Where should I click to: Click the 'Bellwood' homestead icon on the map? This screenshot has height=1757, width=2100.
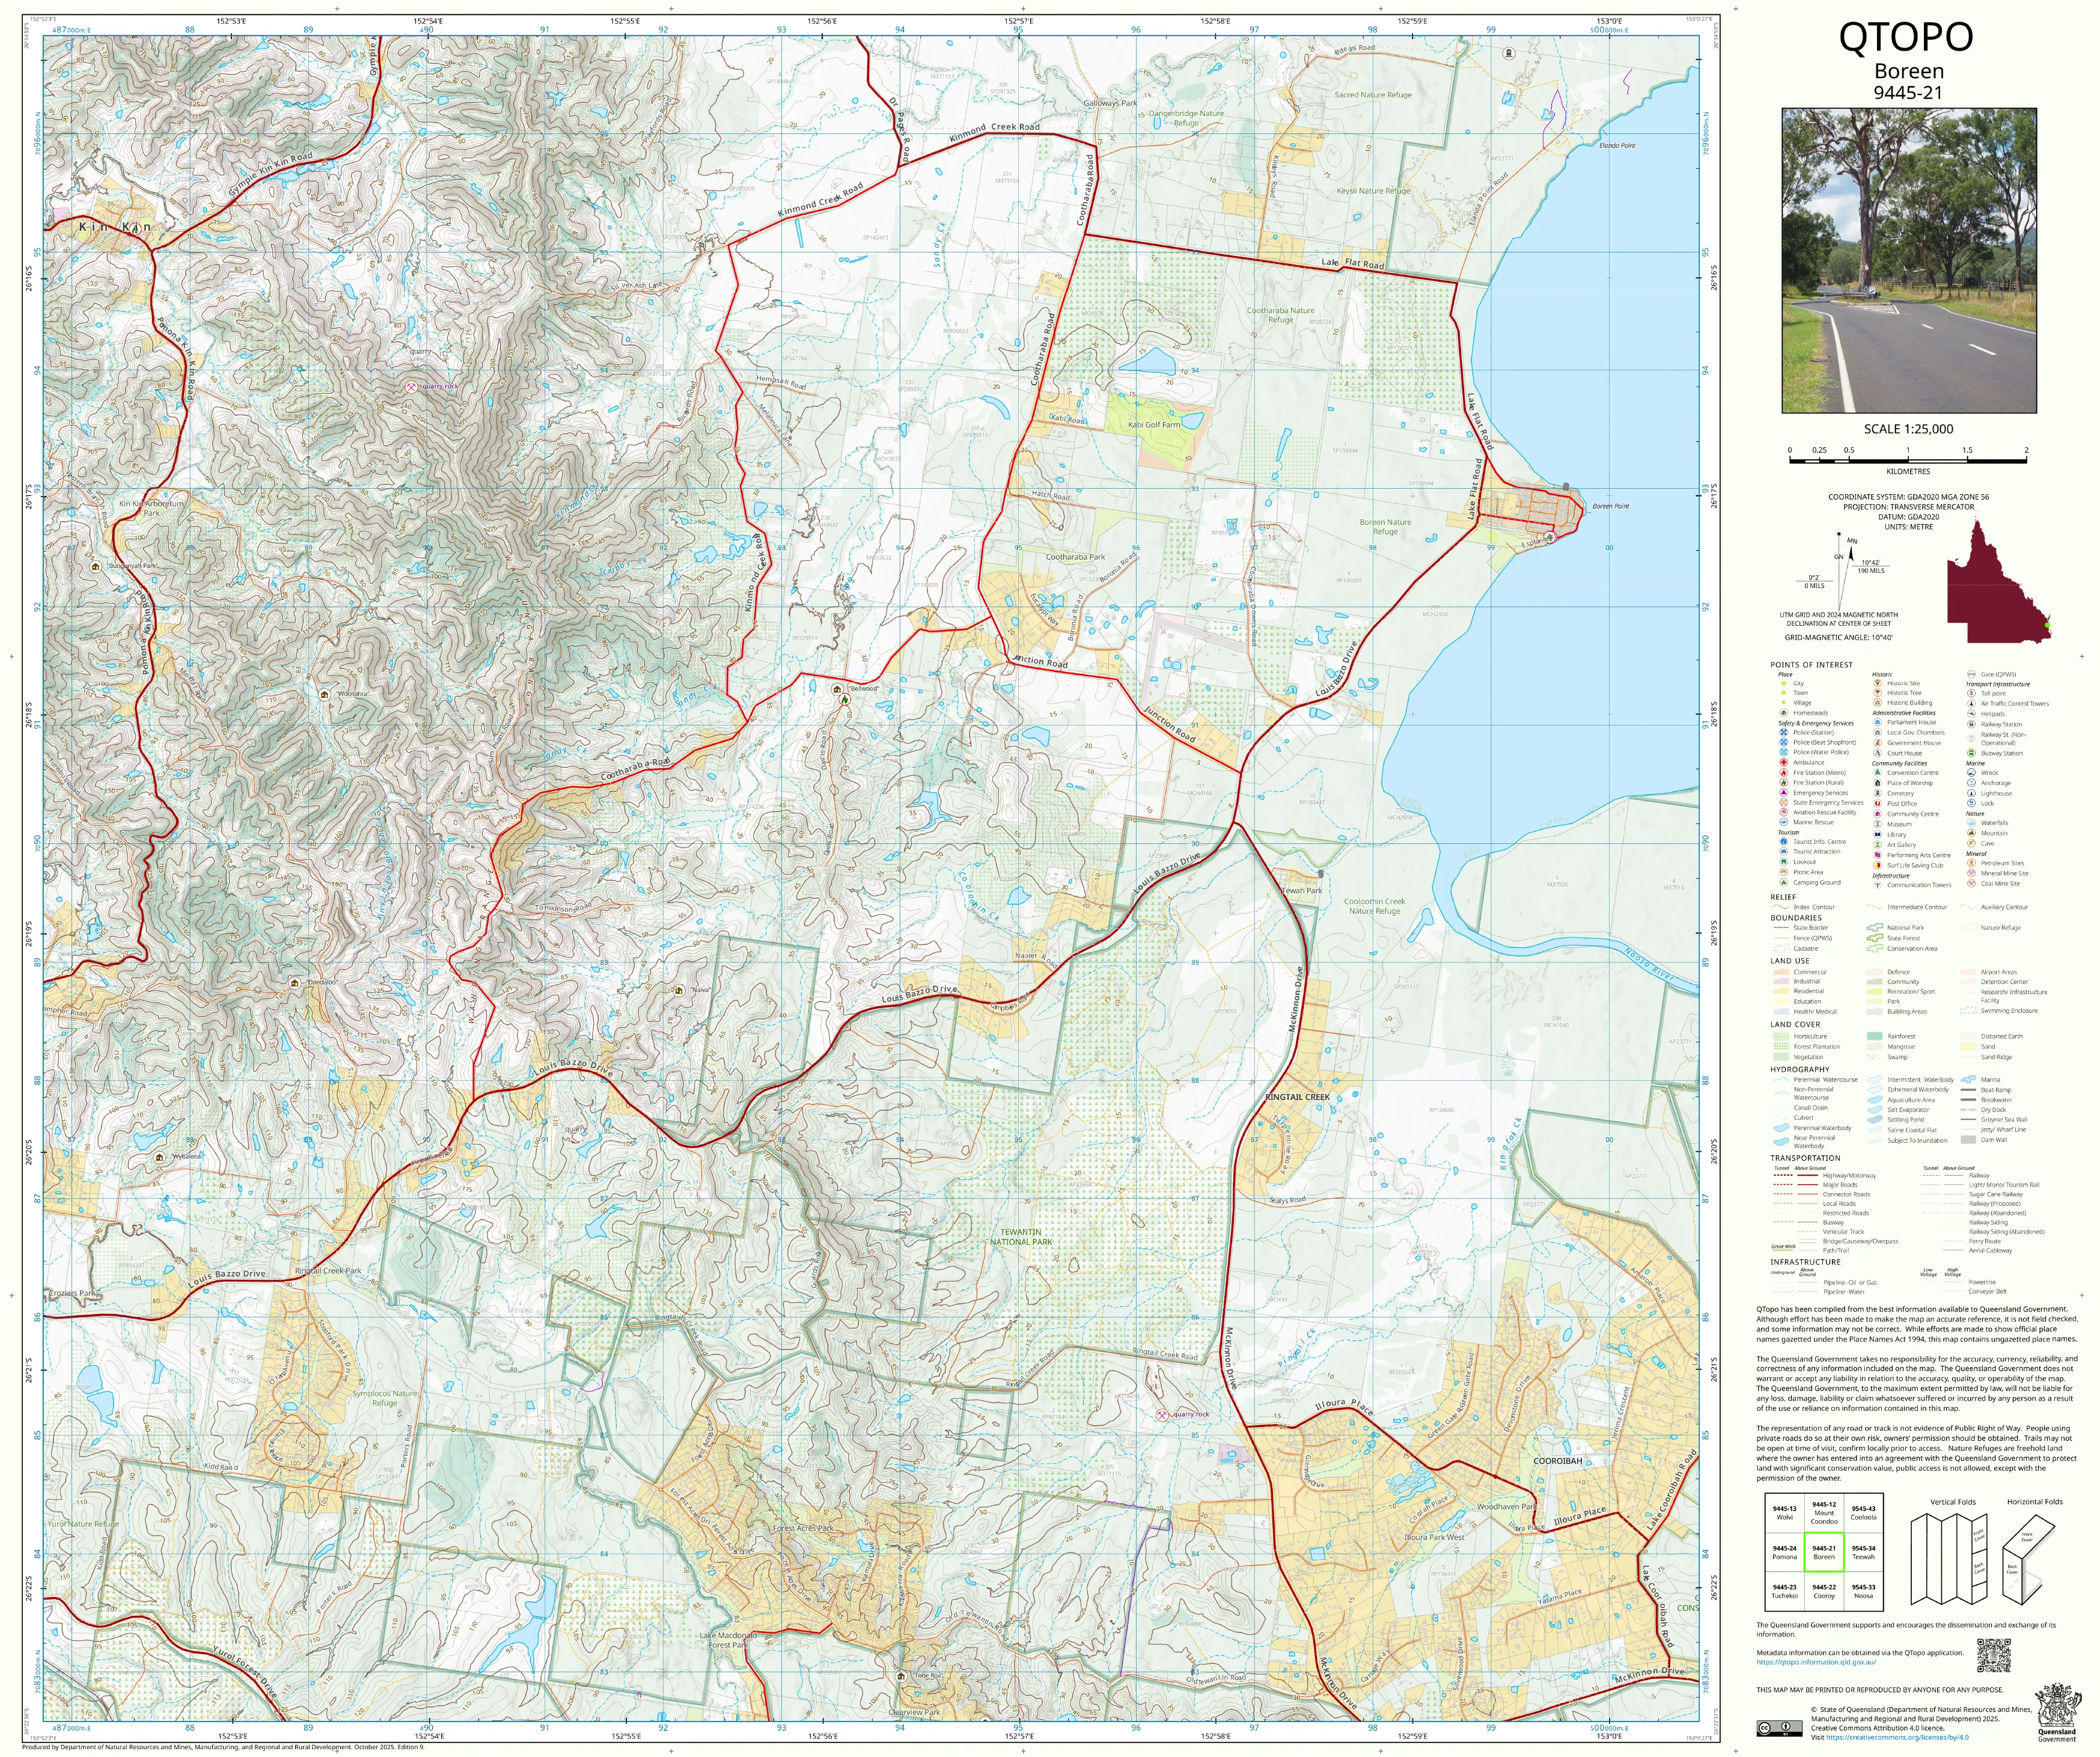838,689
